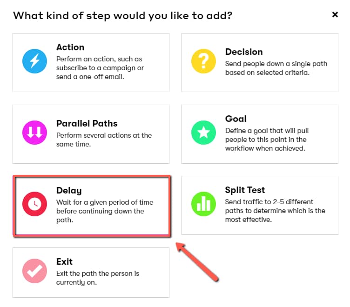Click the green star Goal icon
350x307 pixels.
click(x=203, y=133)
